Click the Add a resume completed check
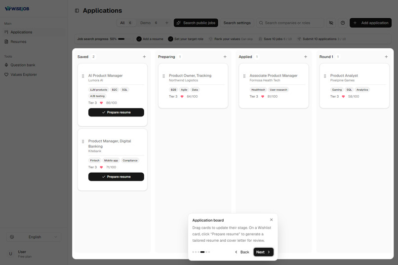Viewport: 398px width, 265px height. 139,39
